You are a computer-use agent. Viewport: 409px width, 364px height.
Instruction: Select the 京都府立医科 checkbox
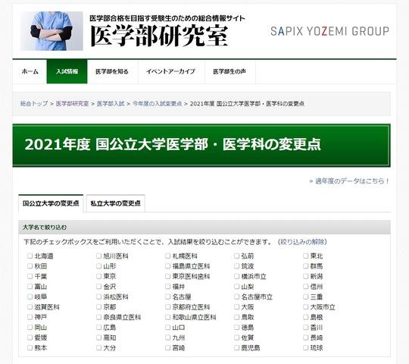coord(167,306)
